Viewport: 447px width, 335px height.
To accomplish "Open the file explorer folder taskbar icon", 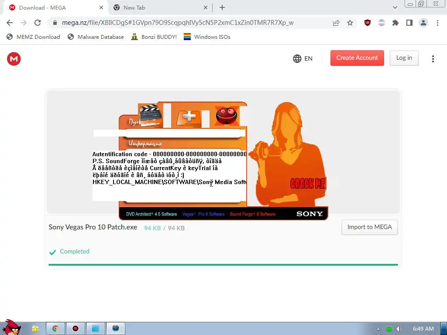I will tap(35, 328).
